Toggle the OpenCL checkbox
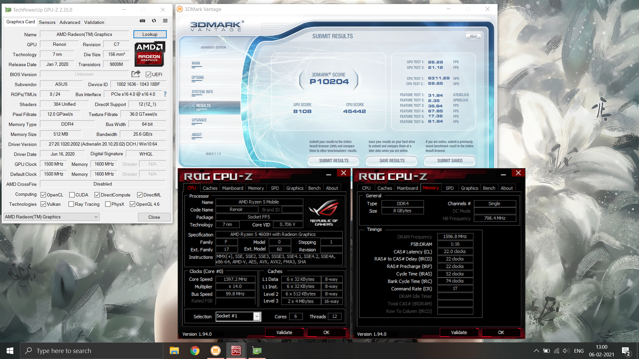The height and width of the screenshot is (359, 639). click(x=43, y=195)
